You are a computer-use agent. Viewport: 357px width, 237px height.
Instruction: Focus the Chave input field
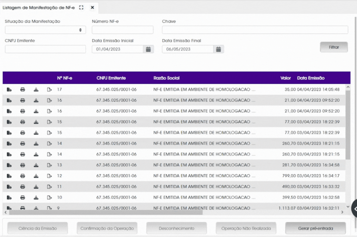click(255, 30)
